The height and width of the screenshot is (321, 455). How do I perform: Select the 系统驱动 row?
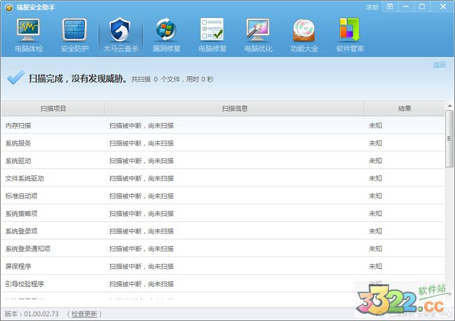click(223, 161)
